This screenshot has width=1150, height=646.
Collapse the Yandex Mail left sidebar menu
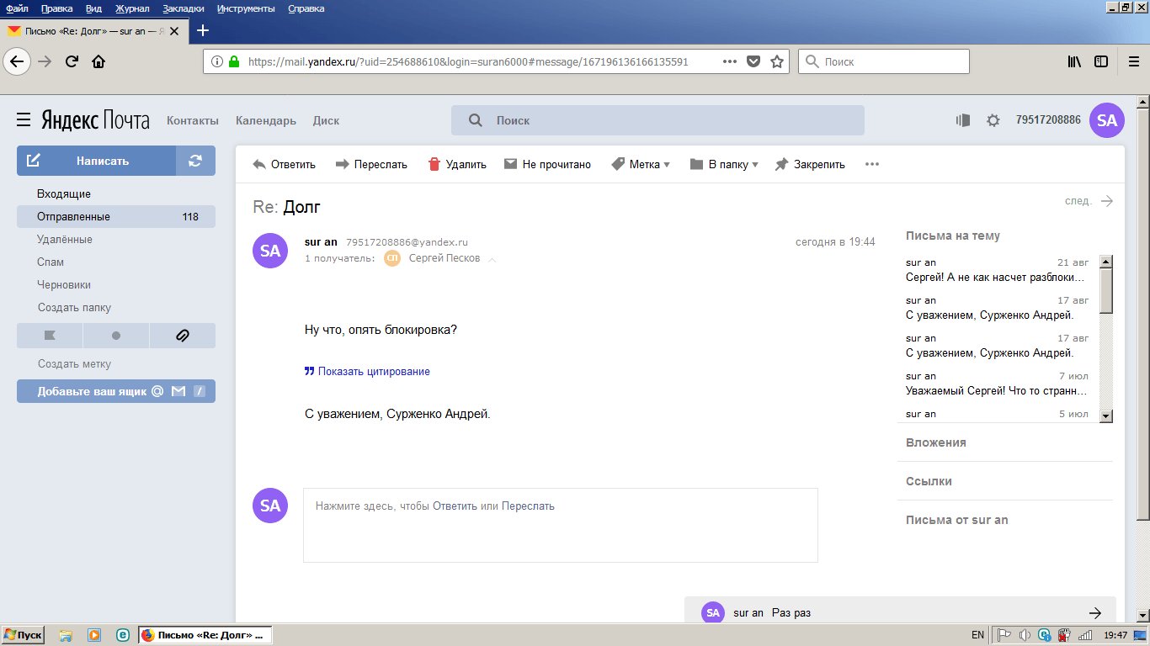click(24, 120)
